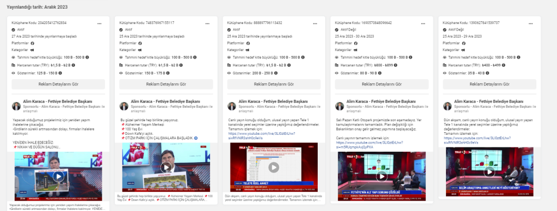Viewport: 557px width, 211px height.
Task: Click audience size info icon in ad 888897796113432
Action: click(x=302, y=57)
